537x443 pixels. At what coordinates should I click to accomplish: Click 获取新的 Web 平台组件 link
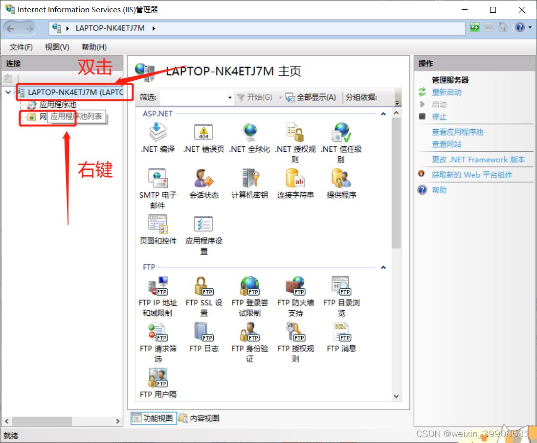coord(472,175)
